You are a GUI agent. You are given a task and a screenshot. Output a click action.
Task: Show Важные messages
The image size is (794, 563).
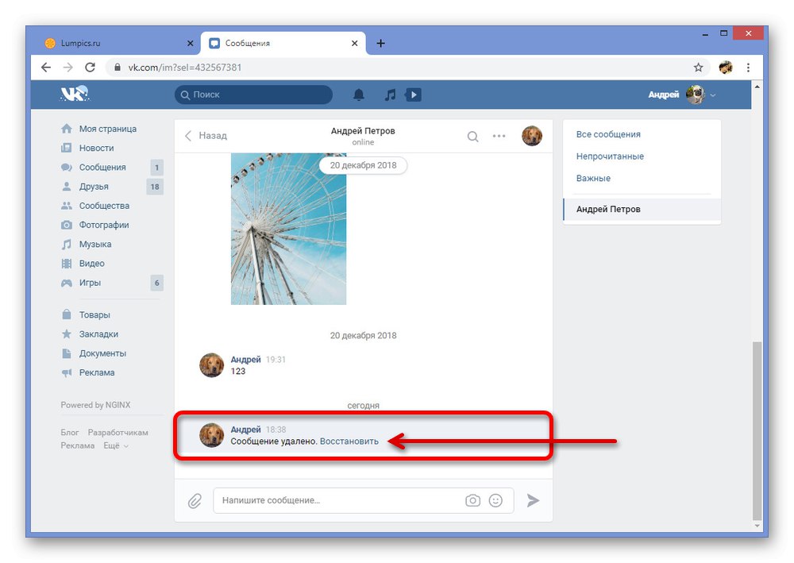593,178
